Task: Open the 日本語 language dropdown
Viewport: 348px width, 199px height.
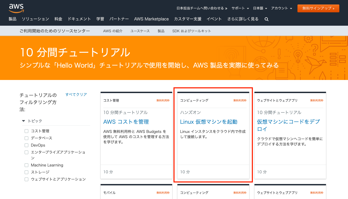Action: (260, 8)
